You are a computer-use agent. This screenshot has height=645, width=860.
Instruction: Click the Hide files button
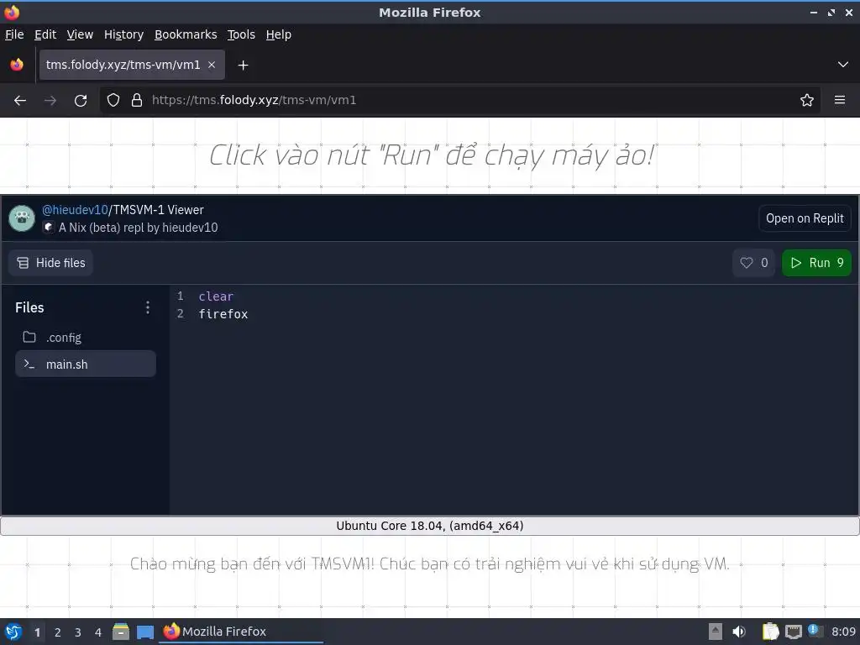pos(50,263)
